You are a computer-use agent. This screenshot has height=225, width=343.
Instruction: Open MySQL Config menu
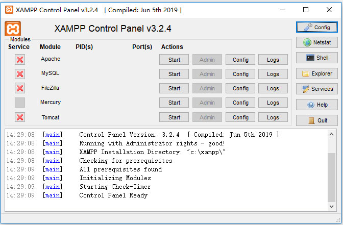coord(240,74)
